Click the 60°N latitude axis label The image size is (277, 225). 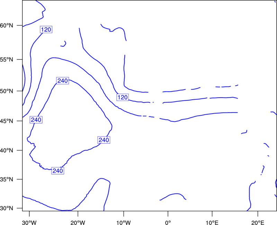[x=7, y=26]
